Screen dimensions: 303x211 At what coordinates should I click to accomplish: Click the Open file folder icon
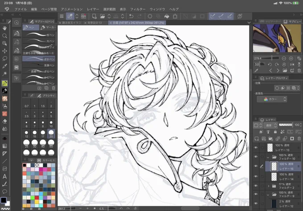pyautogui.click(x=102, y=16)
